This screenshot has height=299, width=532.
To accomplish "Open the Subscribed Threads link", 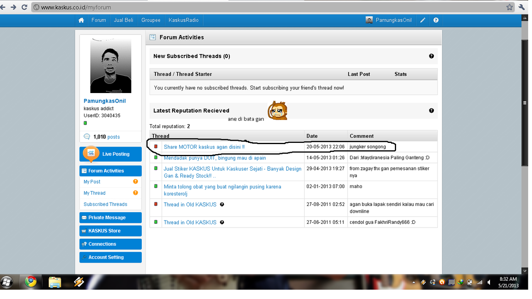I will (x=105, y=204).
